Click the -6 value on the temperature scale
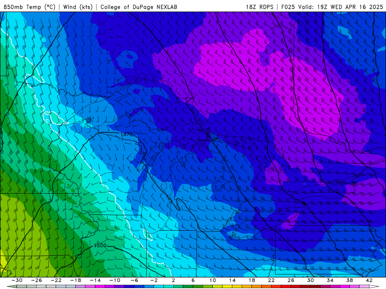386x289 pixels. tap(135, 280)
